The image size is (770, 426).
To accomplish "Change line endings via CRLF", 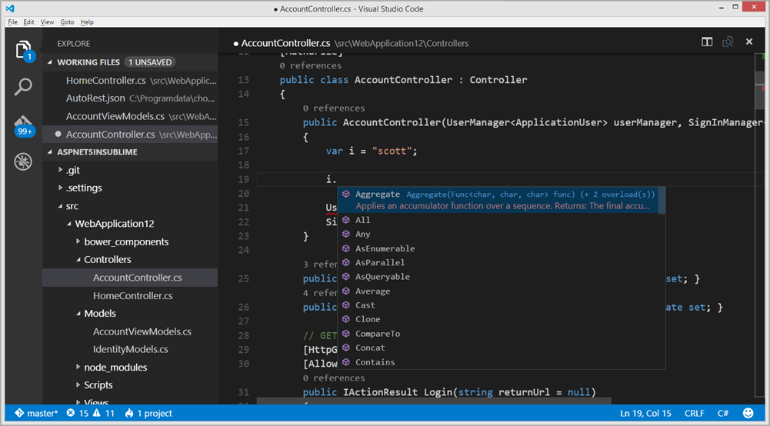I will (x=695, y=413).
